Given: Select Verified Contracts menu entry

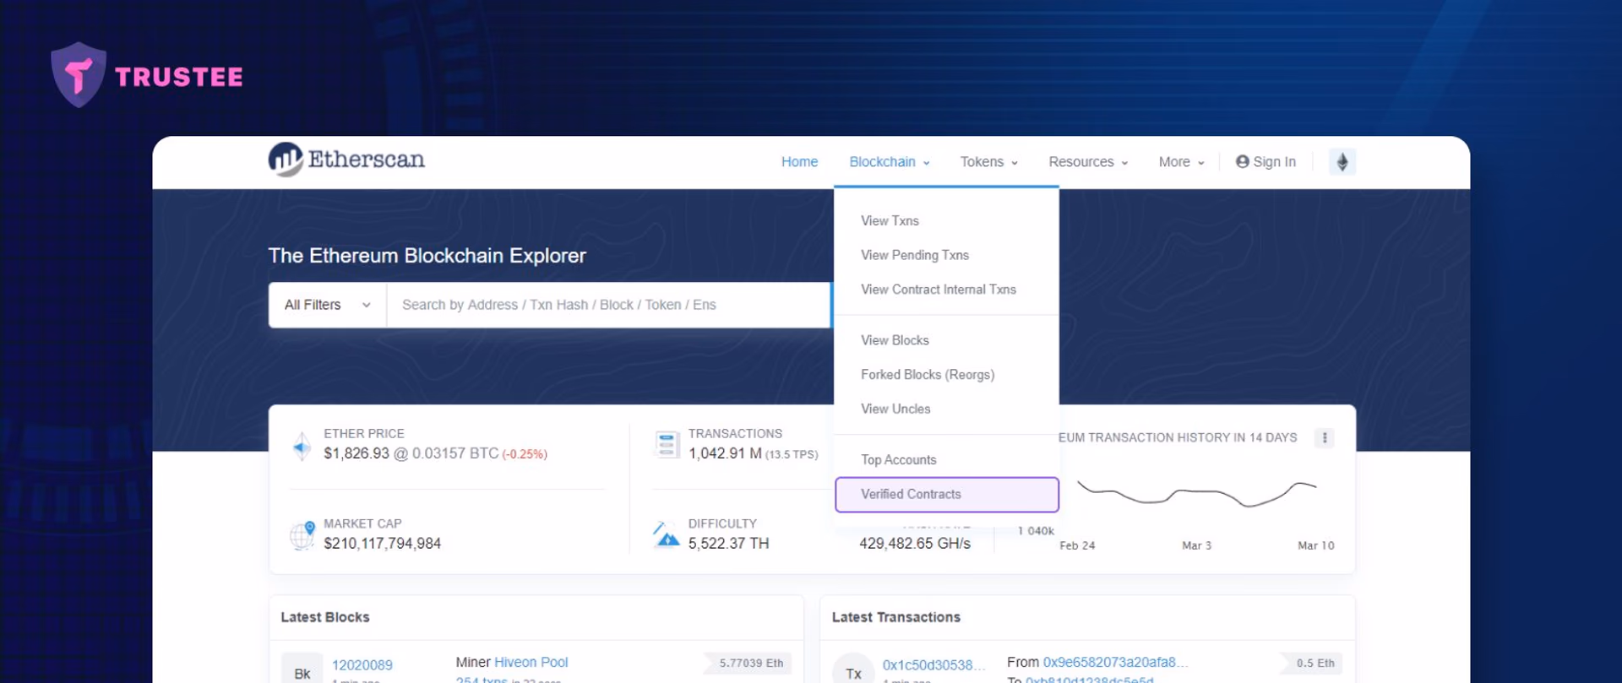Looking at the screenshot, I should click(x=946, y=495).
